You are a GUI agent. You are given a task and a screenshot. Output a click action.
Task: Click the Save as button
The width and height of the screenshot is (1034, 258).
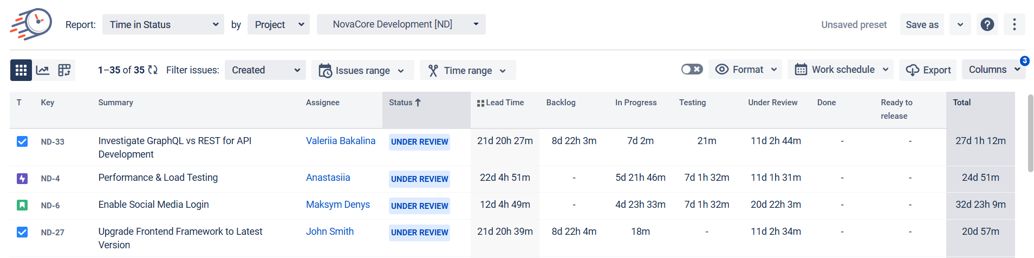[921, 25]
